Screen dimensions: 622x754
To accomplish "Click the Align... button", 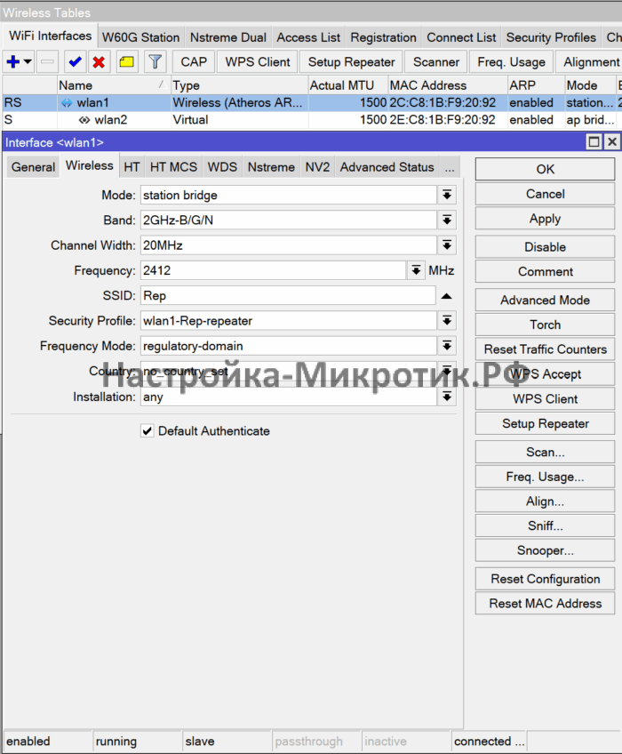I will click(545, 501).
